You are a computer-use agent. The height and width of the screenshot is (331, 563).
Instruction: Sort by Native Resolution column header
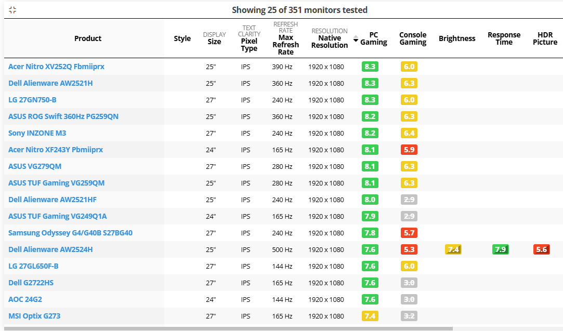(x=330, y=42)
